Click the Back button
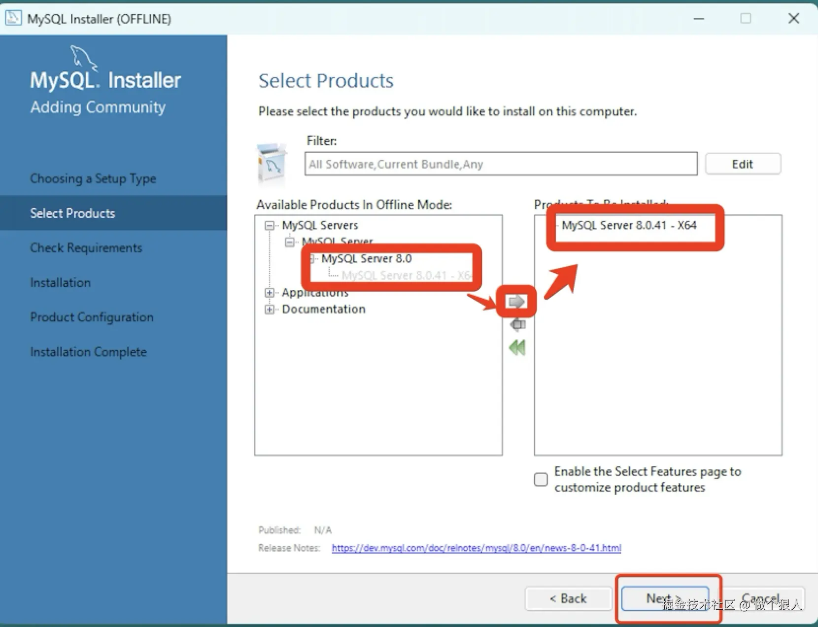The image size is (818, 627). [x=568, y=598]
